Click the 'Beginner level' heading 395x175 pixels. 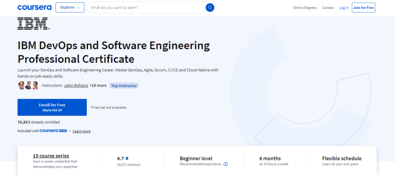pos(196,158)
